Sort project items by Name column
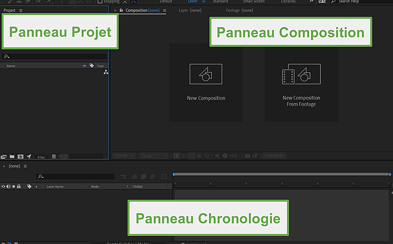Viewport: 393px width, 244px height. click(11, 66)
